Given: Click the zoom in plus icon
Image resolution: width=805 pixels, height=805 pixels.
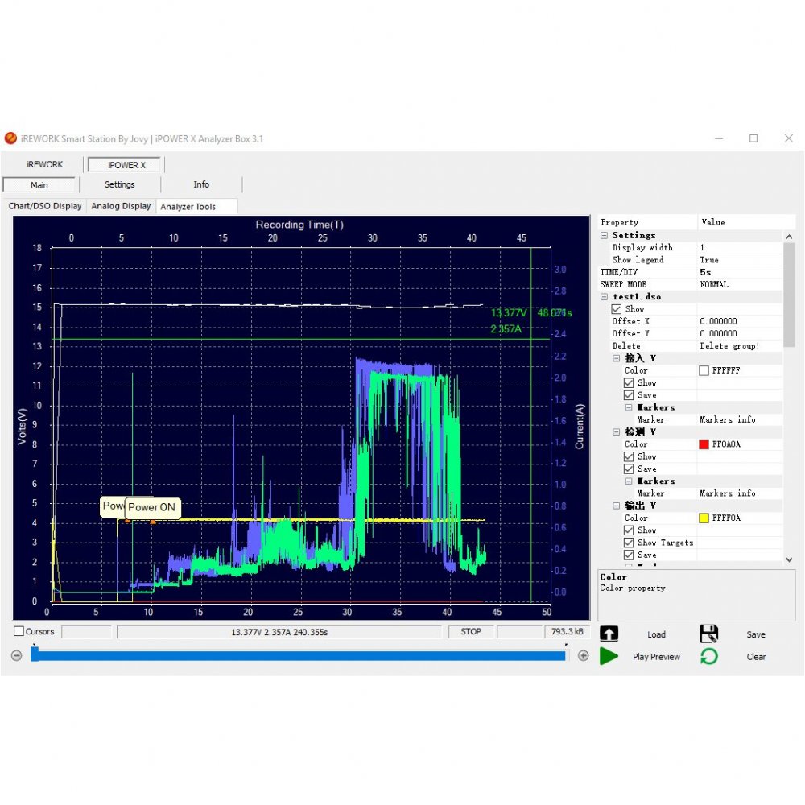Looking at the screenshot, I should coord(583,655).
